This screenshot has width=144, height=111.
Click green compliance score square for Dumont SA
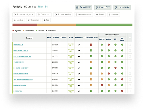pyautogui.click(x=91, y=91)
